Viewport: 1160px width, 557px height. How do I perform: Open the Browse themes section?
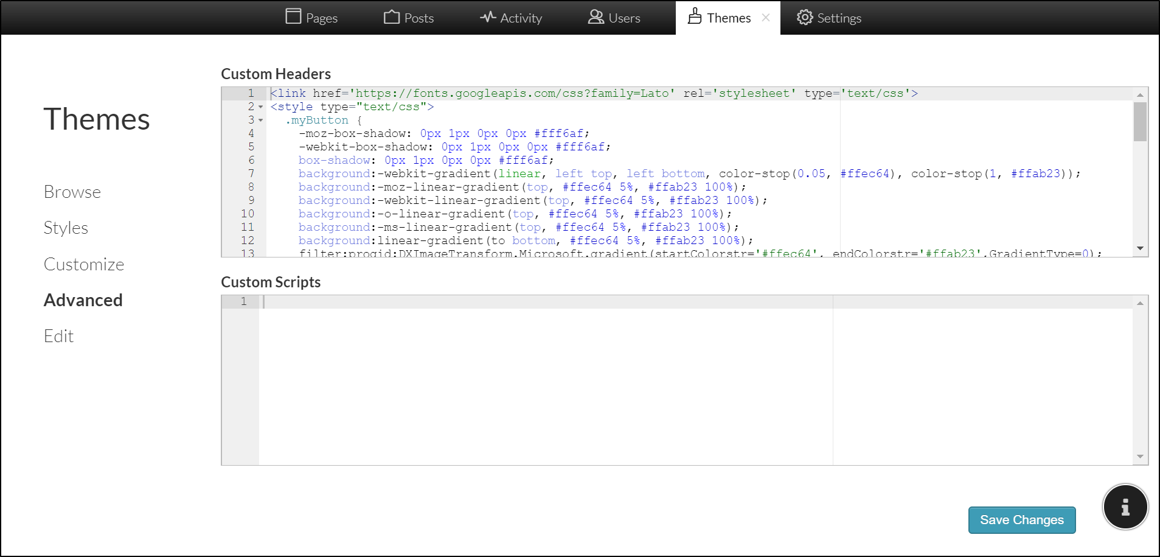click(72, 192)
